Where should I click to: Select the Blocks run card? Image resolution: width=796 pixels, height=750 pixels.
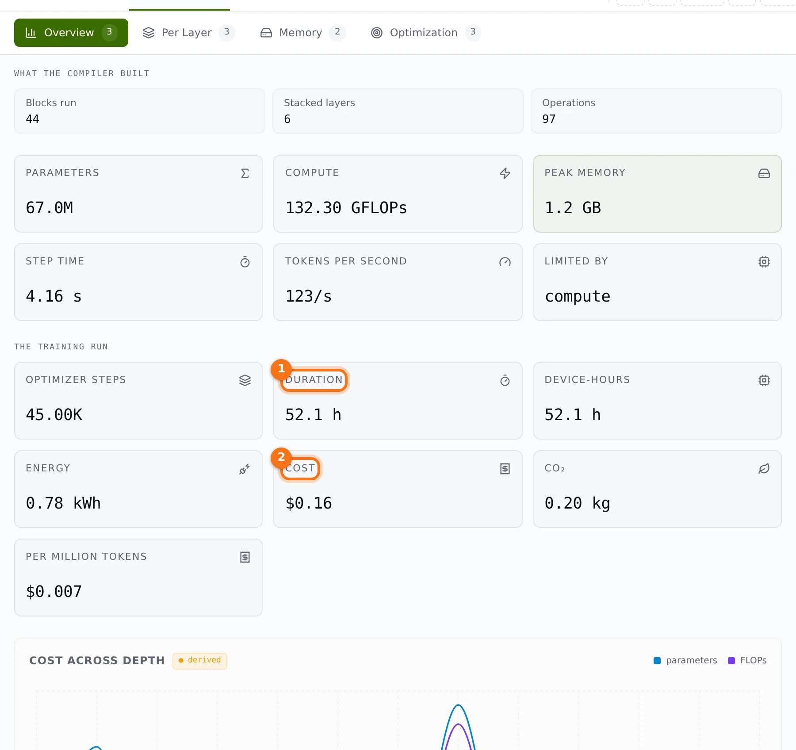(140, 111)
